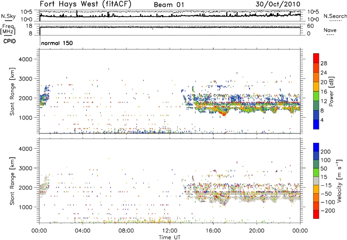Image resolution: width=347 pixels, height=240 pixels.
Task: Click the date '30/Oct/2010'
Action: [x=278, y=4]
